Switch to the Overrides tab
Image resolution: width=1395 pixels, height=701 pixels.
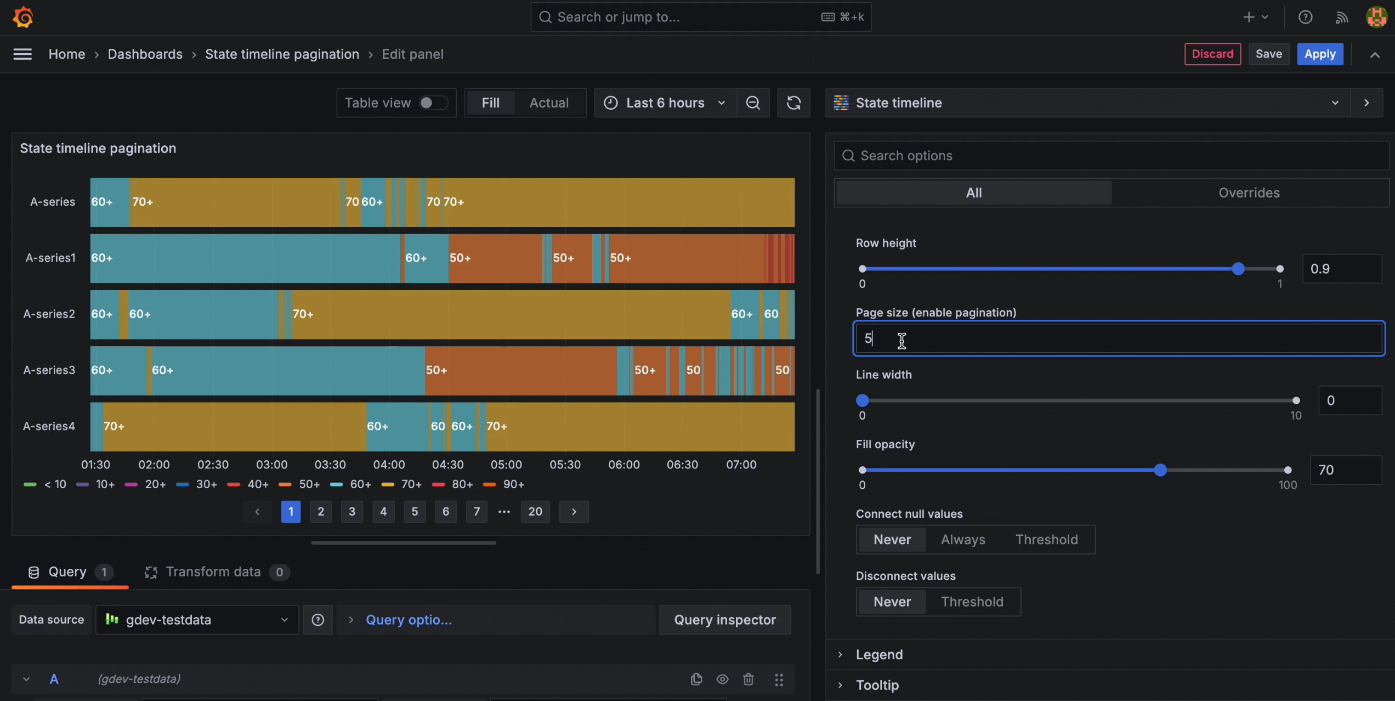1249,193
